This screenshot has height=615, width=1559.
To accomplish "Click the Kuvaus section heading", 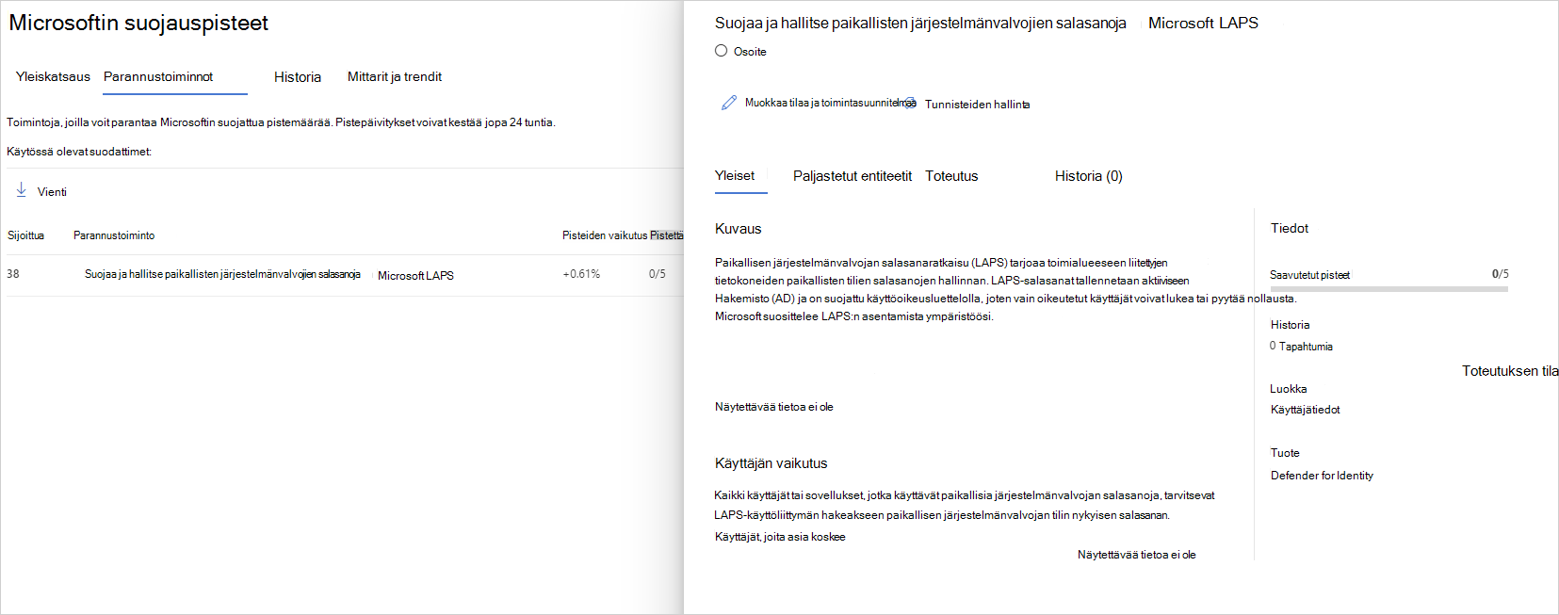I will pyautogui.click(x=738, y=229).
